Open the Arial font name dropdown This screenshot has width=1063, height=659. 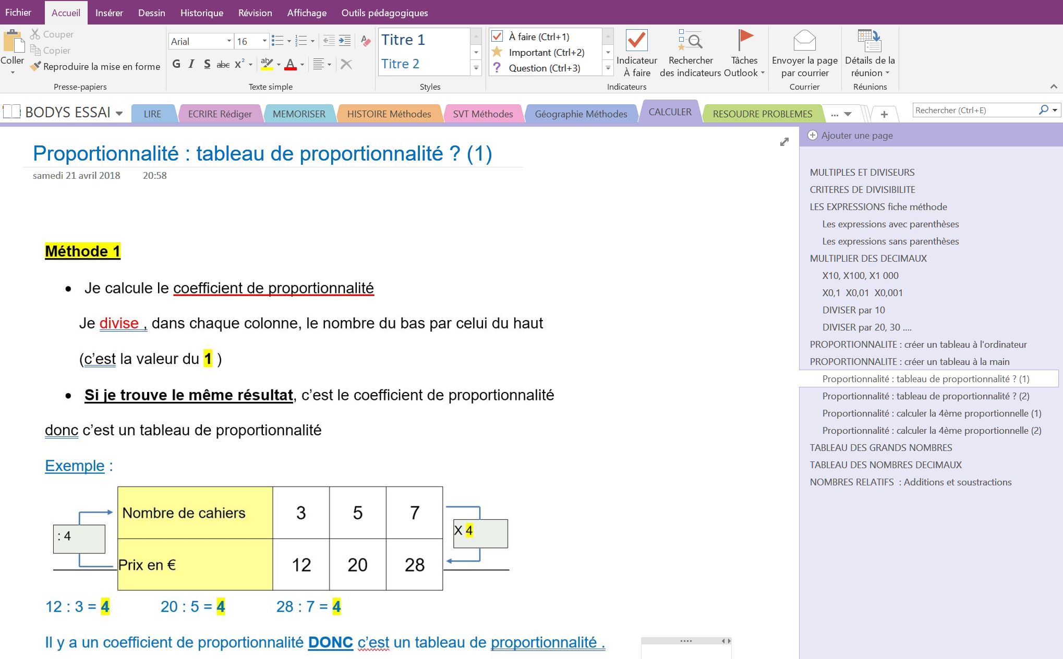click(228, 41)
